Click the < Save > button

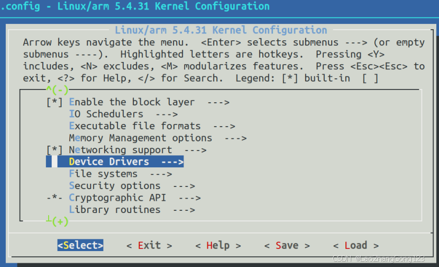287,245
